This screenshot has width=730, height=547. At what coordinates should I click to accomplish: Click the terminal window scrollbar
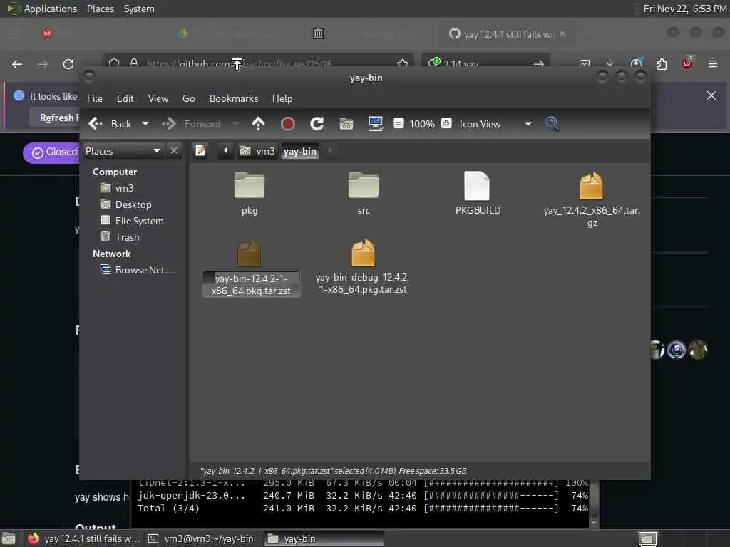point(594,504)
